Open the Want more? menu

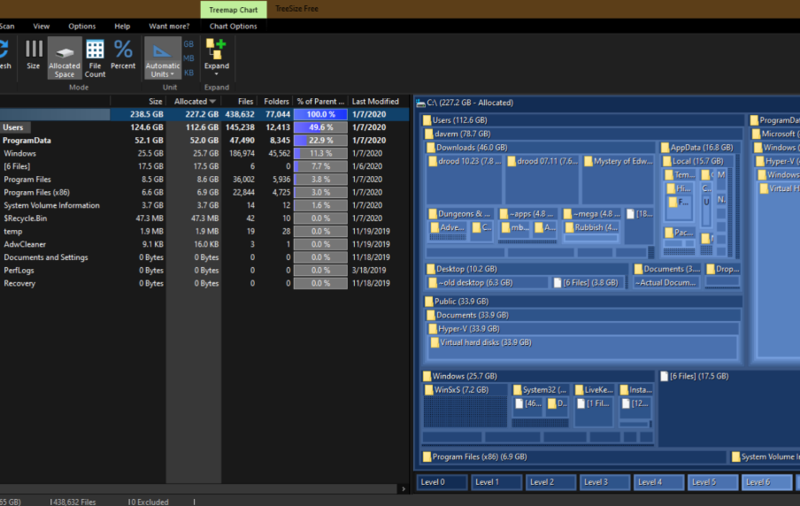[x=169, y=27]
